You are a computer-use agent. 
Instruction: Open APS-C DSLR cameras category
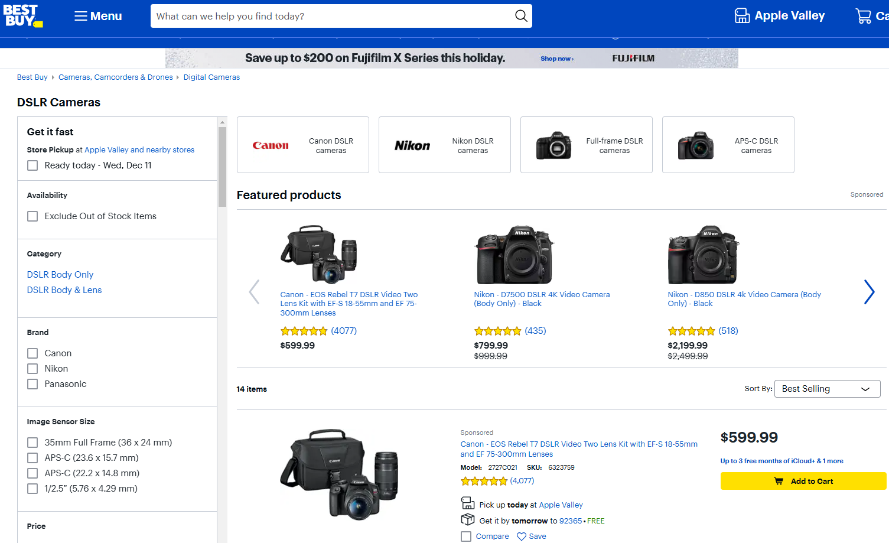728,145
